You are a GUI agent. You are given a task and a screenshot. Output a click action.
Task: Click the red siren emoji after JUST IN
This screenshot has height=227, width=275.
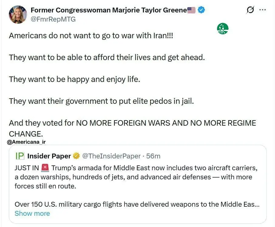pos(45,168)
